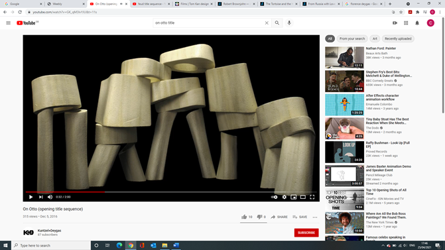
Task: Share the video
Action: pos(279,217)
